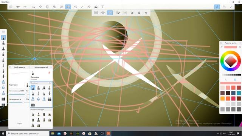
Task: Open the Crop canvas tool
Action: pos(47,7)
